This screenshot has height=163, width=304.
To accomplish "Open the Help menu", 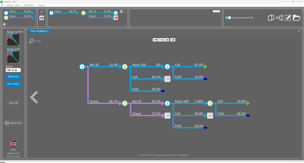I will (17, 5).
